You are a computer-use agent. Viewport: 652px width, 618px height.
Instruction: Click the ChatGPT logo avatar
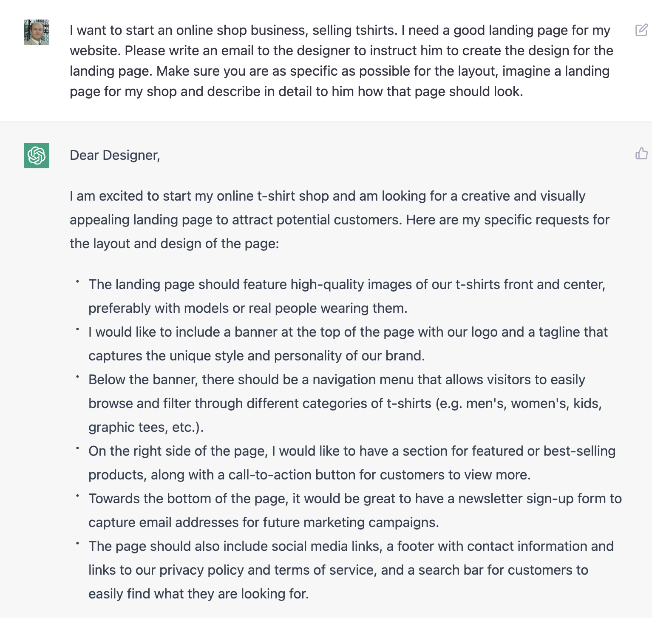[37, 156]
